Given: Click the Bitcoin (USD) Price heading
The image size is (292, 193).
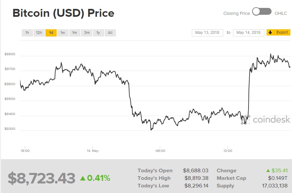Looking at the screenshot, I should pyautogui.click(x=63, y=13).
